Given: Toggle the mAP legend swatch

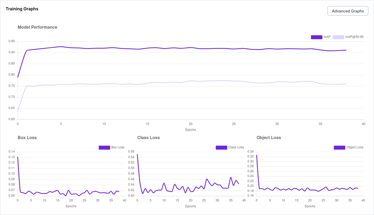Looking at the screenshot, I should [x=316, y=37].
